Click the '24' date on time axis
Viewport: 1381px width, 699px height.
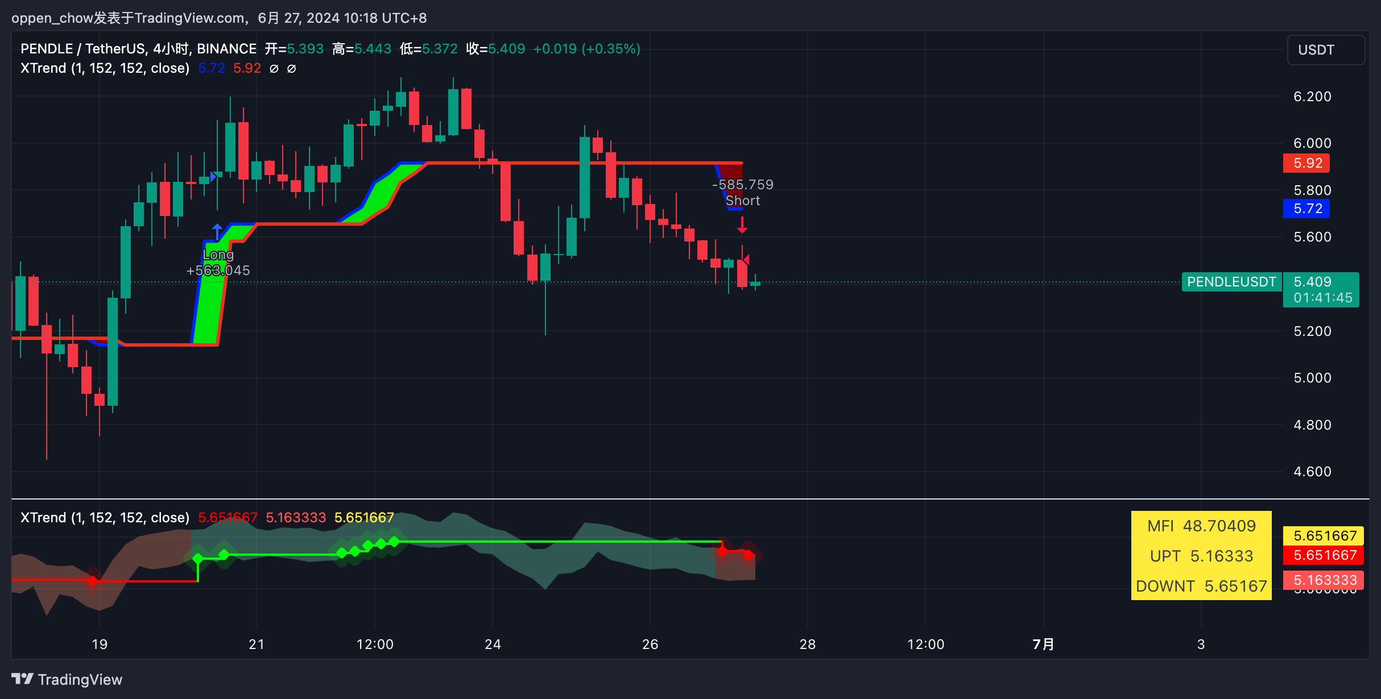(x=493, y=644)
